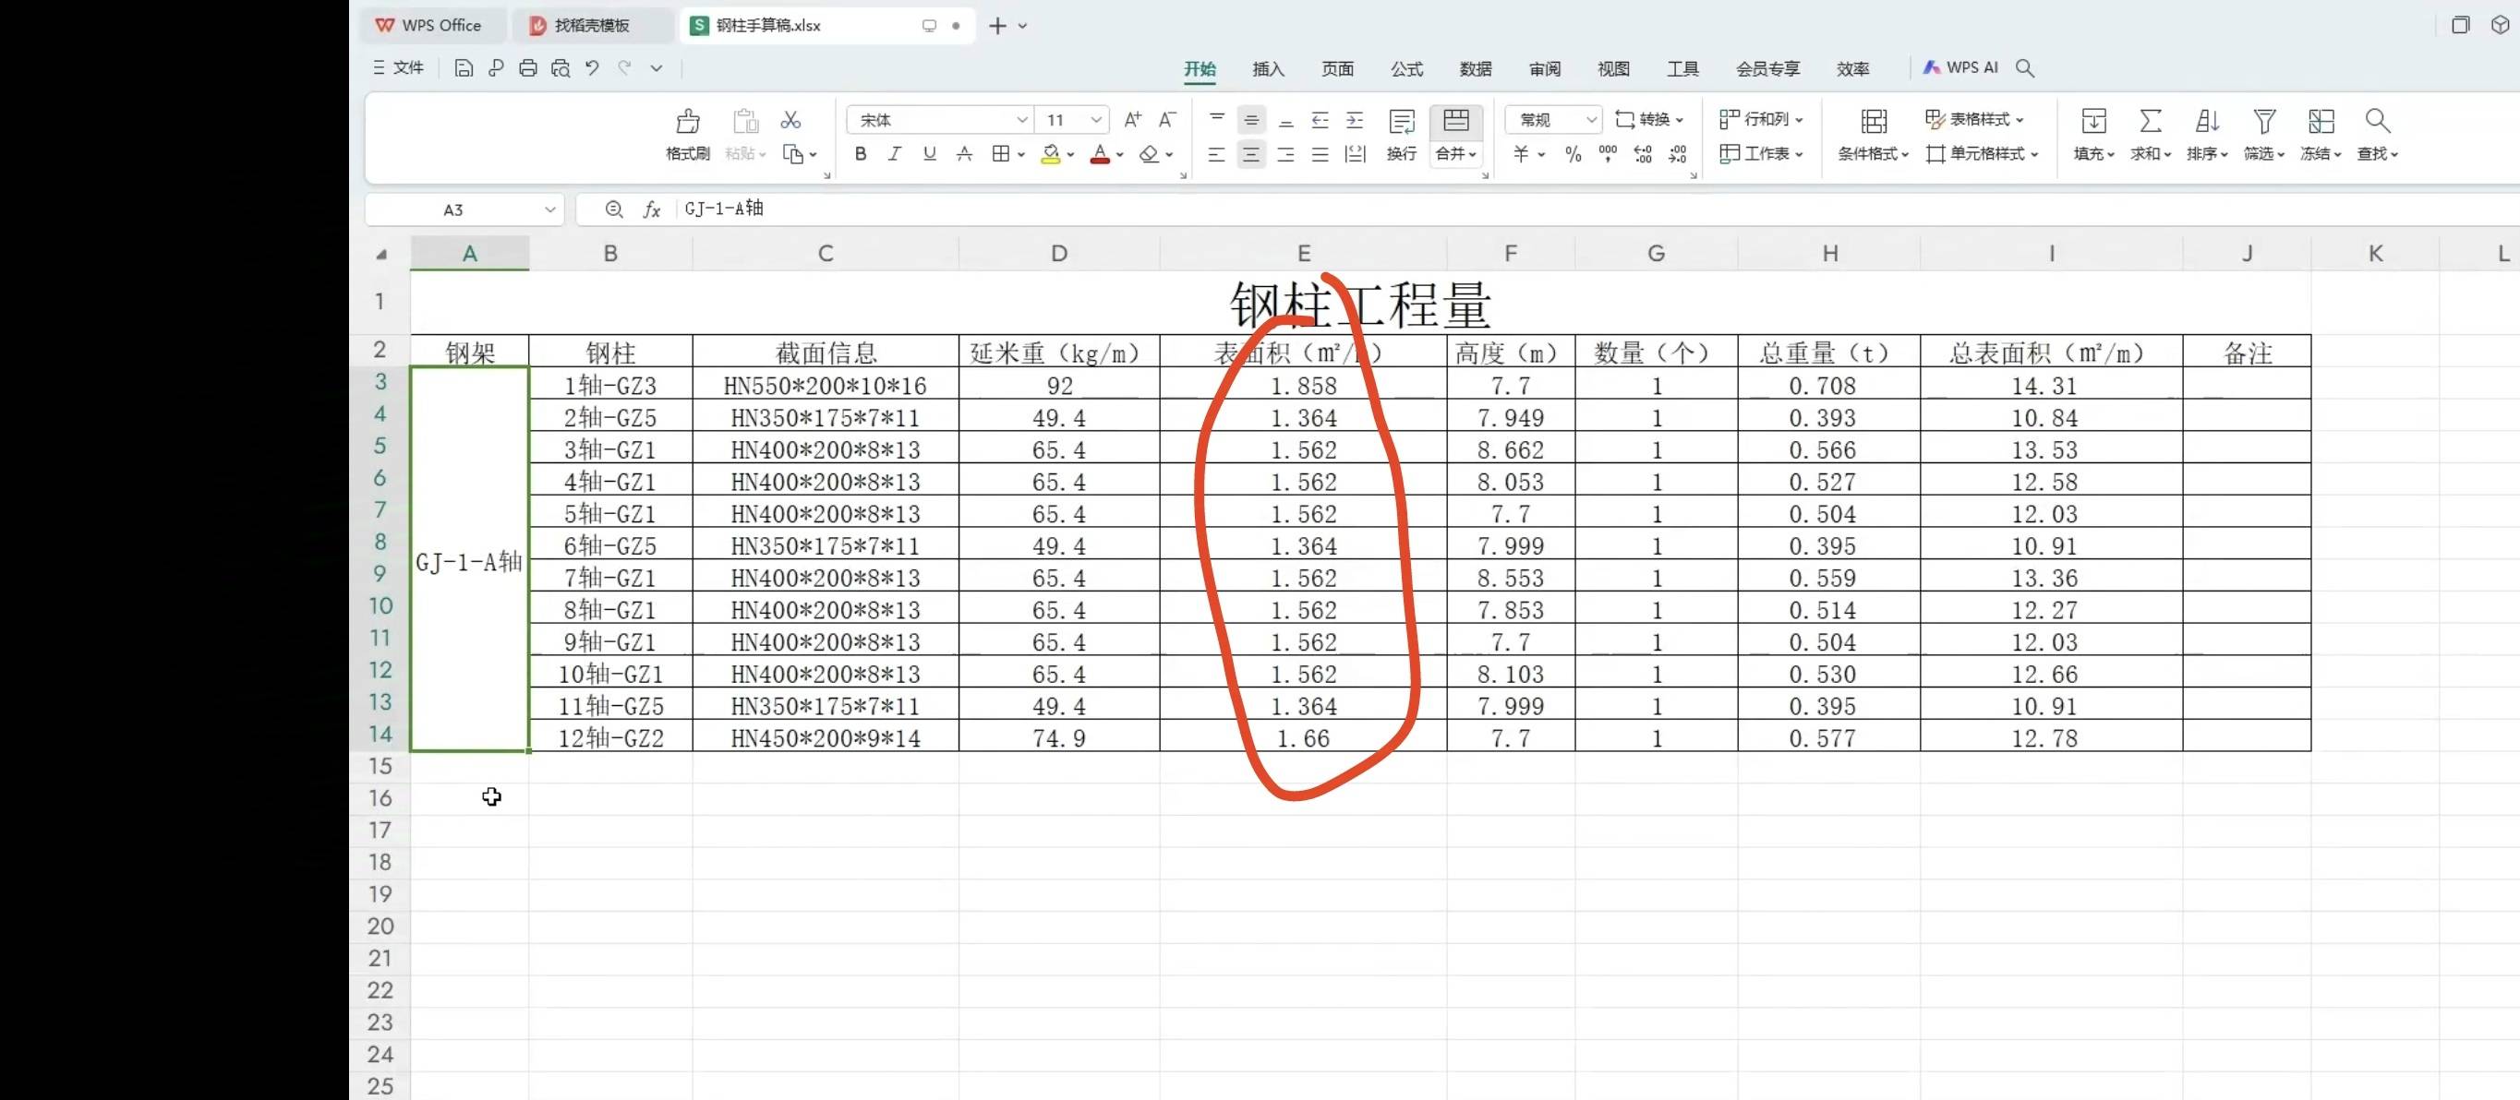
Task: Select cell containing HN550*200*10*16
Action: [x=825, y=385]
